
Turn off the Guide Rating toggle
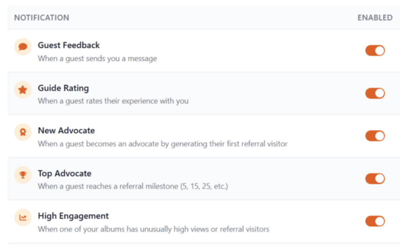(x=375, y=93)
